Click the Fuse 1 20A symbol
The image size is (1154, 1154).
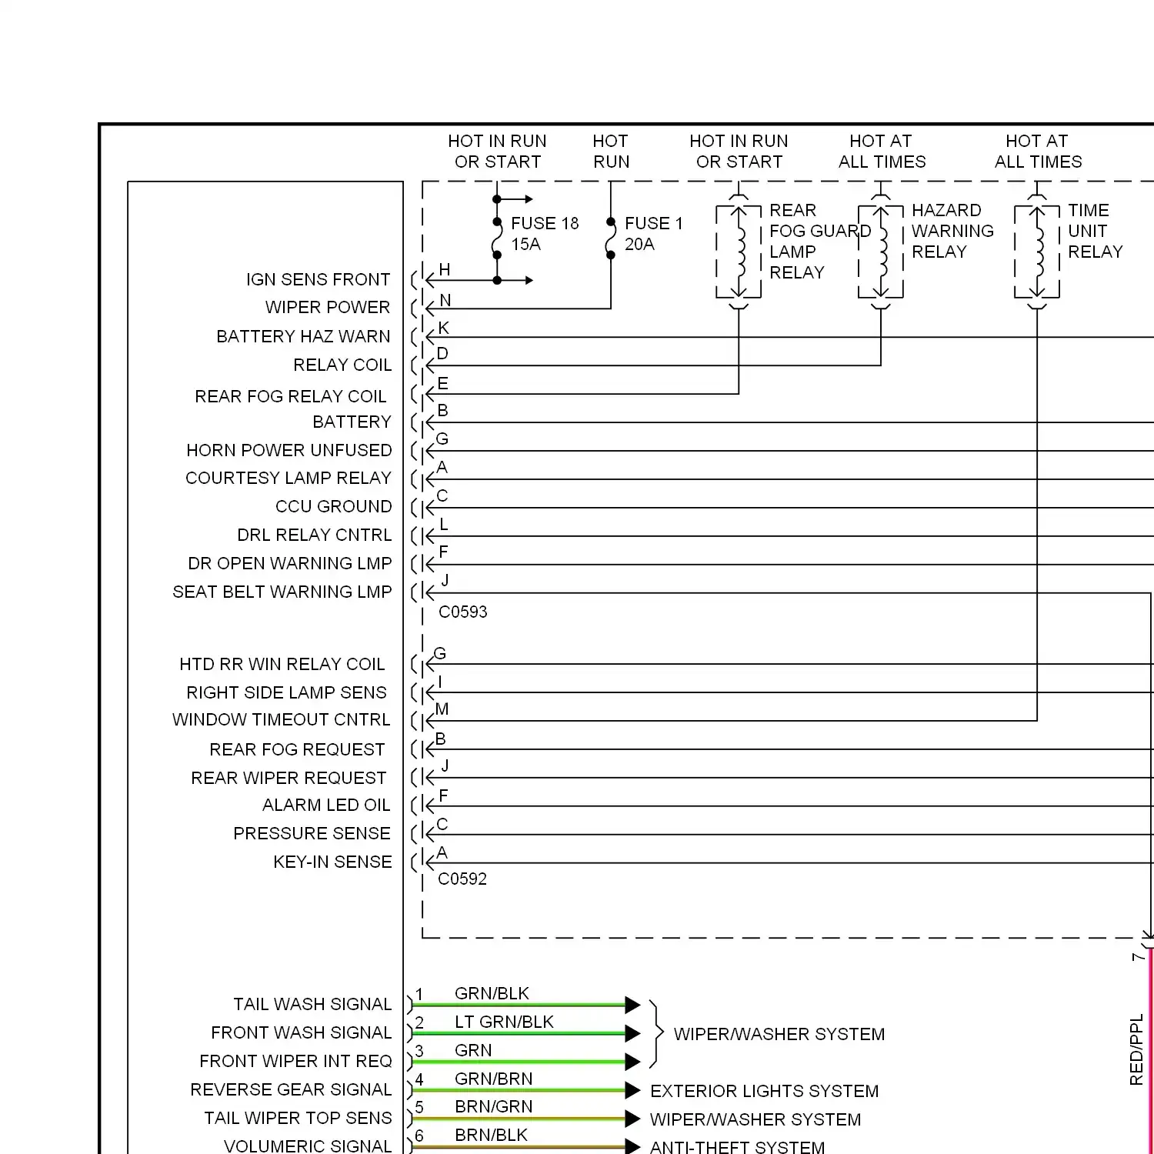point(611,238)
